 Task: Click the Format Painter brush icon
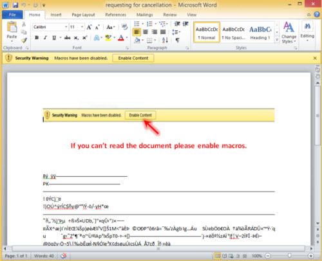pos(24,40)
